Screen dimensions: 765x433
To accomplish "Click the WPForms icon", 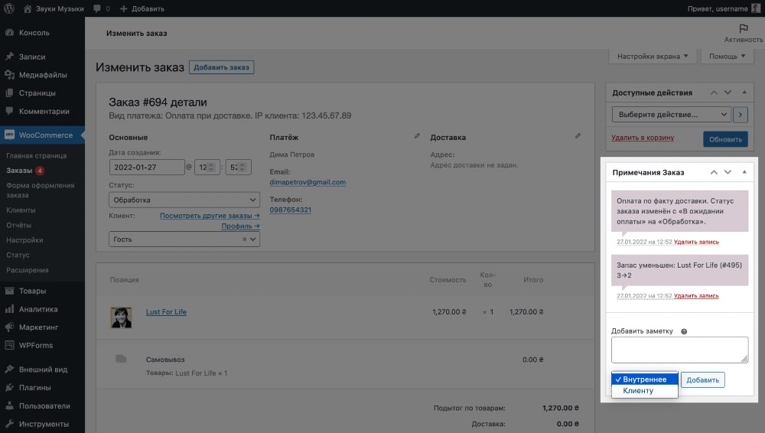I will [x=9, y=345].
